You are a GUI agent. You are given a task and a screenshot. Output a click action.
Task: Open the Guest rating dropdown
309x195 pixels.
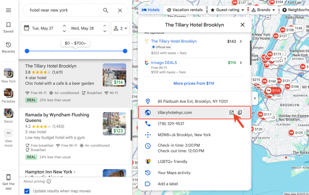point(227,10)
